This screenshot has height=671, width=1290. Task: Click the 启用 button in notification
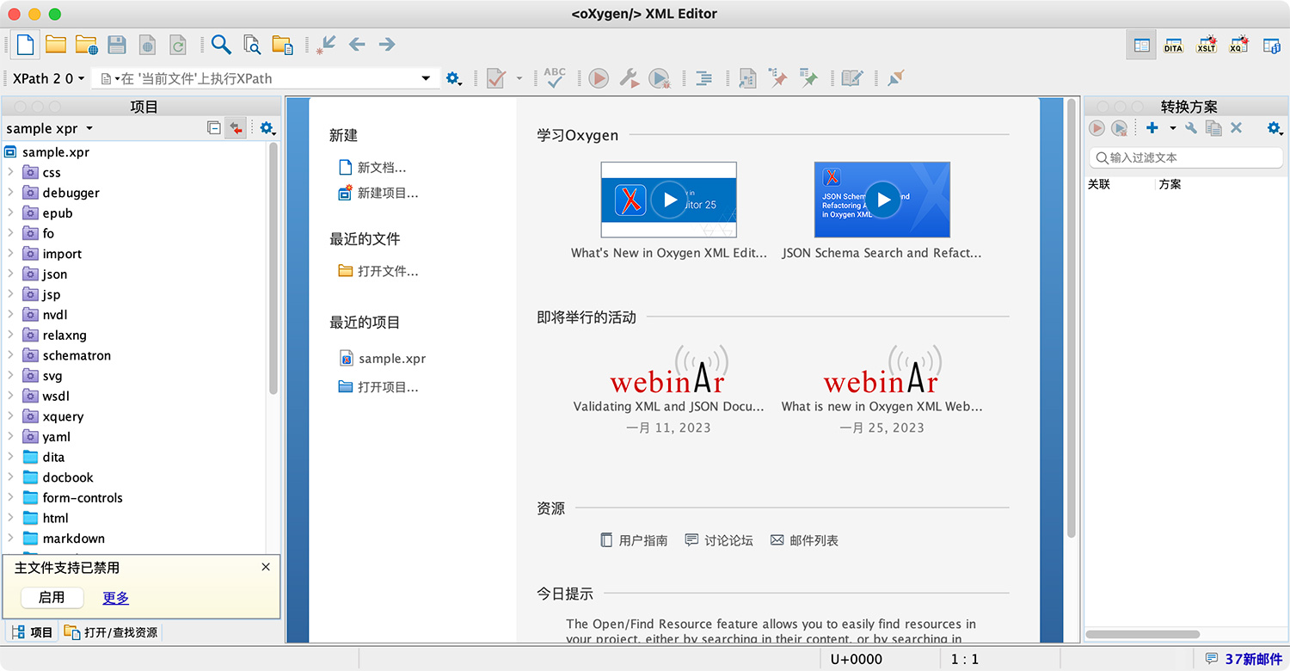52,597
